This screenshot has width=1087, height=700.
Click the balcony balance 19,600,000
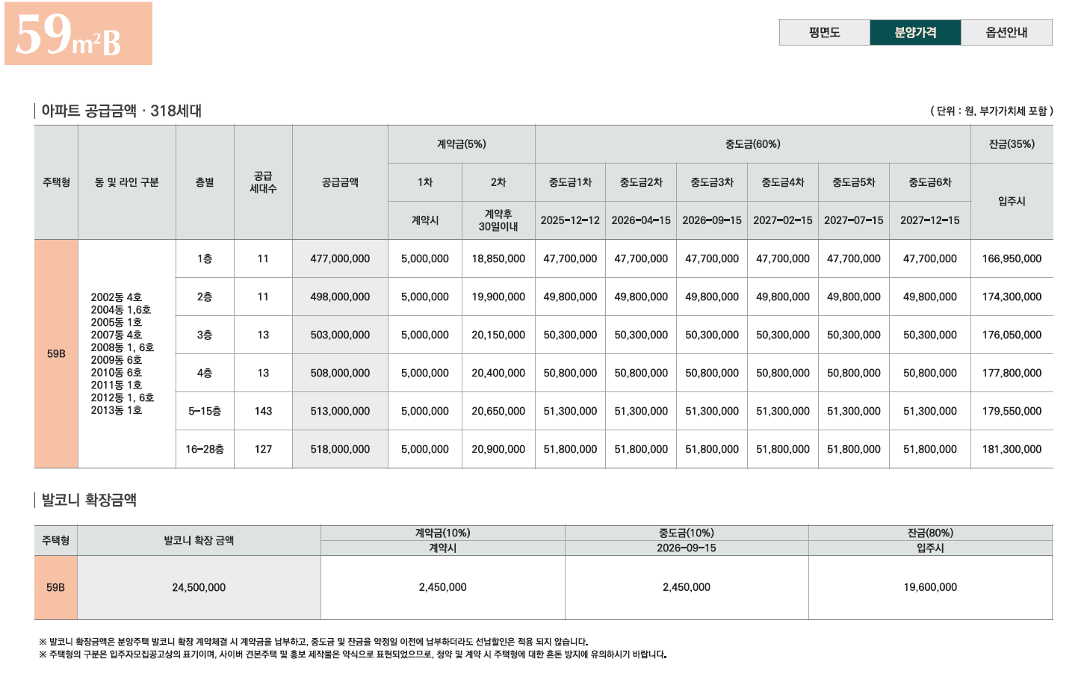(x=930, y=587)
